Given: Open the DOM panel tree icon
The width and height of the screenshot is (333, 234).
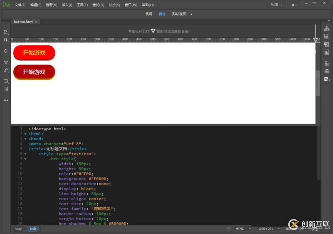Looking at the screenshot, I should click(x=327, y=63).
